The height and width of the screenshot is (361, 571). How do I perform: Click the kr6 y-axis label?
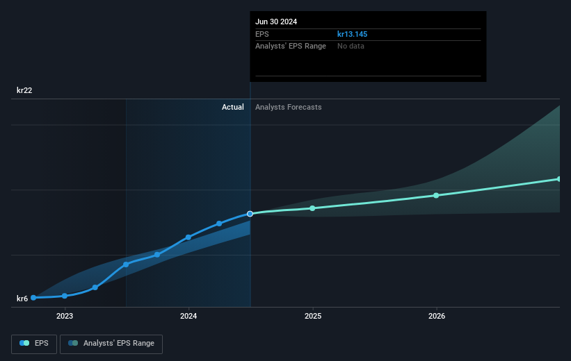click(22, 299)
